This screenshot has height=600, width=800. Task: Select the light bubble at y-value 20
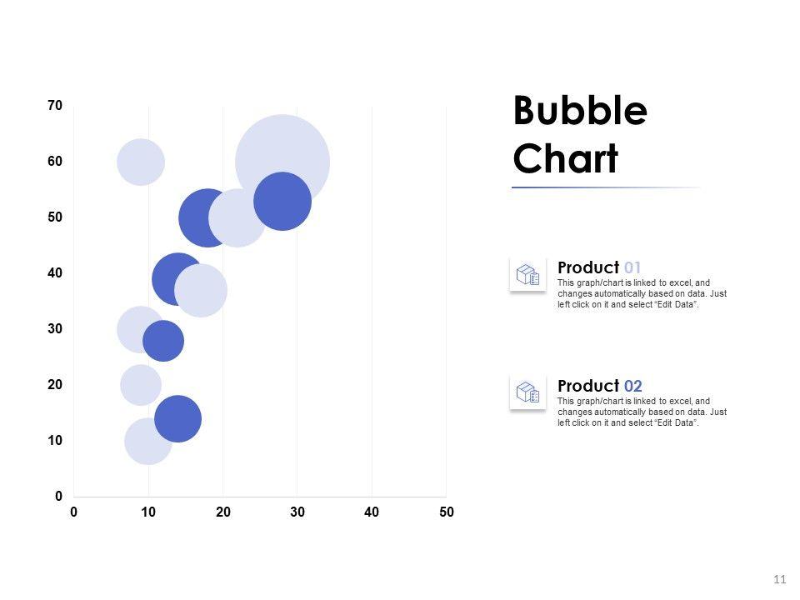[x=140, y=384]
